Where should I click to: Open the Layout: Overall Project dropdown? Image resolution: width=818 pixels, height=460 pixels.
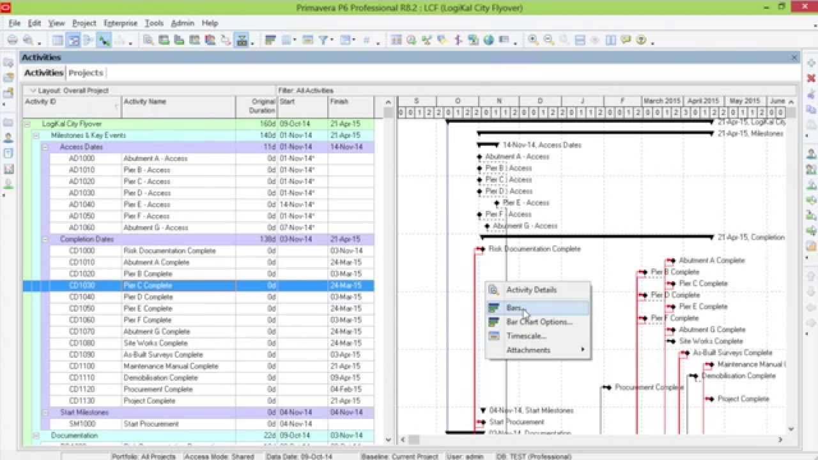(69, 91)
